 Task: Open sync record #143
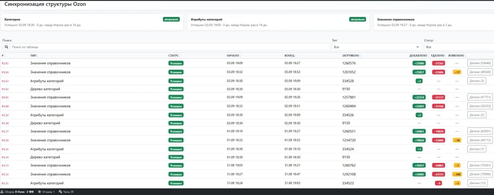(5, 81)
